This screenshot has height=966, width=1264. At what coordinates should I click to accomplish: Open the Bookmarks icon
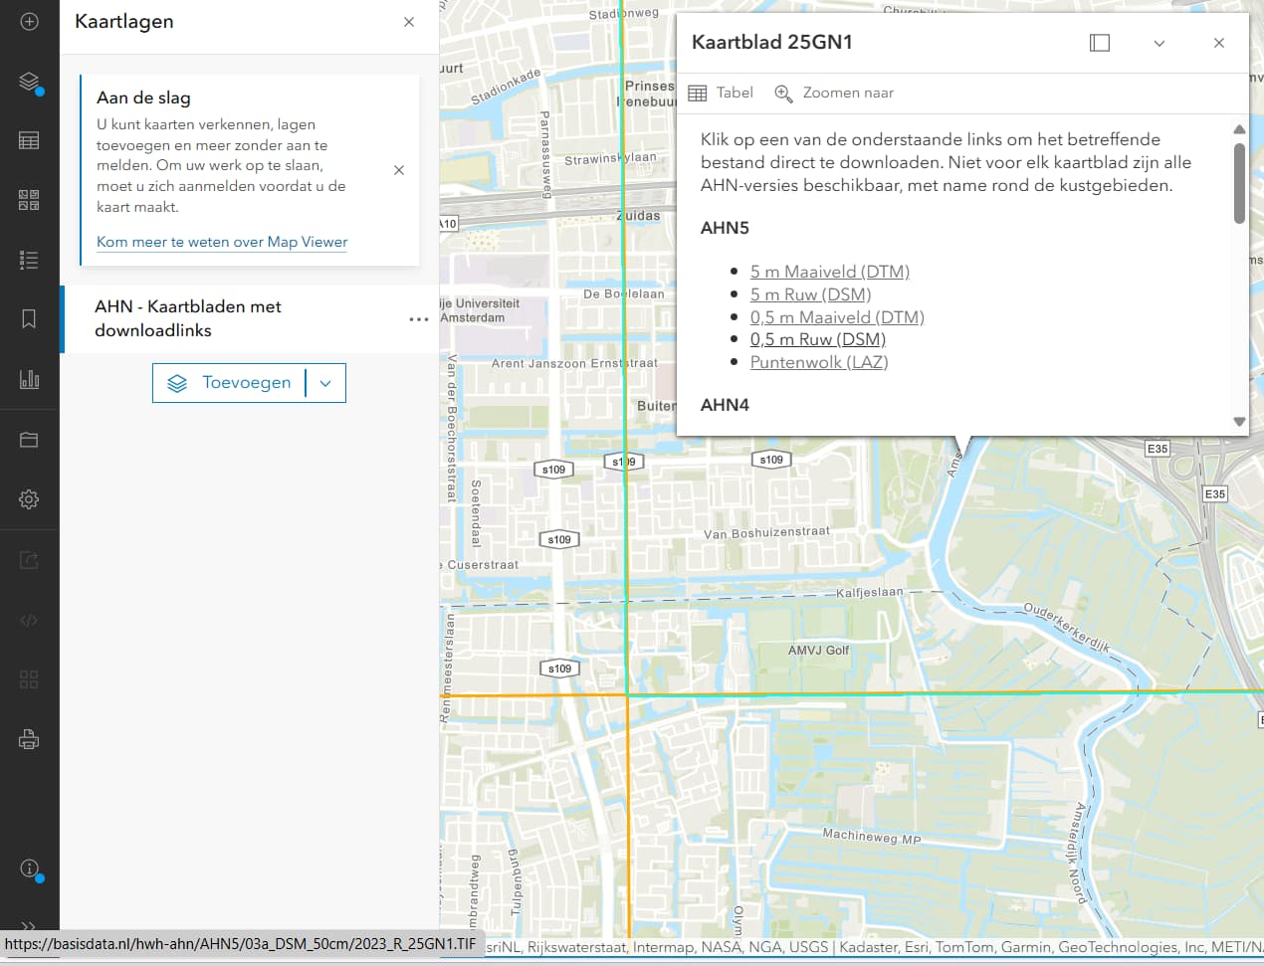tap(29, 319)
